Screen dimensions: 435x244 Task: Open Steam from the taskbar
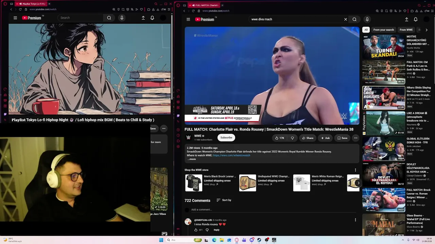pyautogui.click(x=259, y=240)
